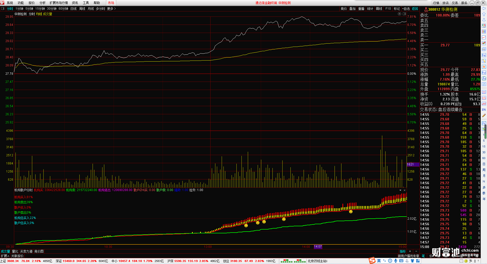Switch chart to 60分钟 period
The width and height of the screenshot is (487, 264).
(63, 9)
